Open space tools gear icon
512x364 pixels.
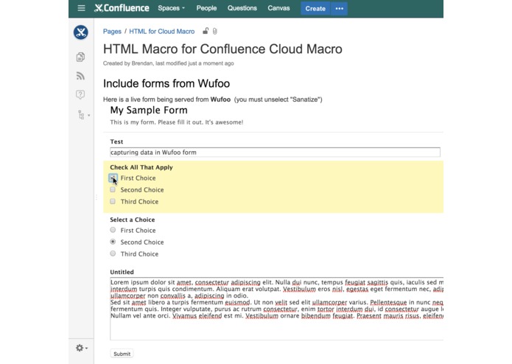coord(80,348)
